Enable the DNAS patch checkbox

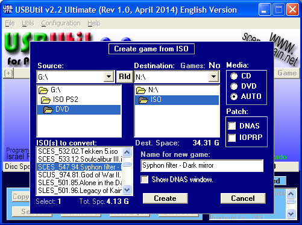pyautogui.click(x=232, y=126)
